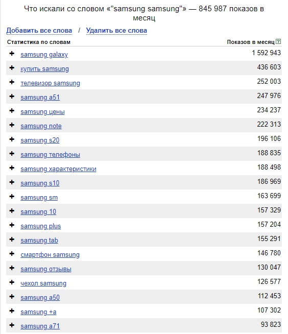Click the value 93 823

point(271,324)
